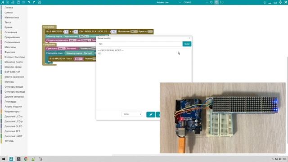Open the fourth taskbar application icon
Screen dimensions: 288x162
click(x=33, y=159)
